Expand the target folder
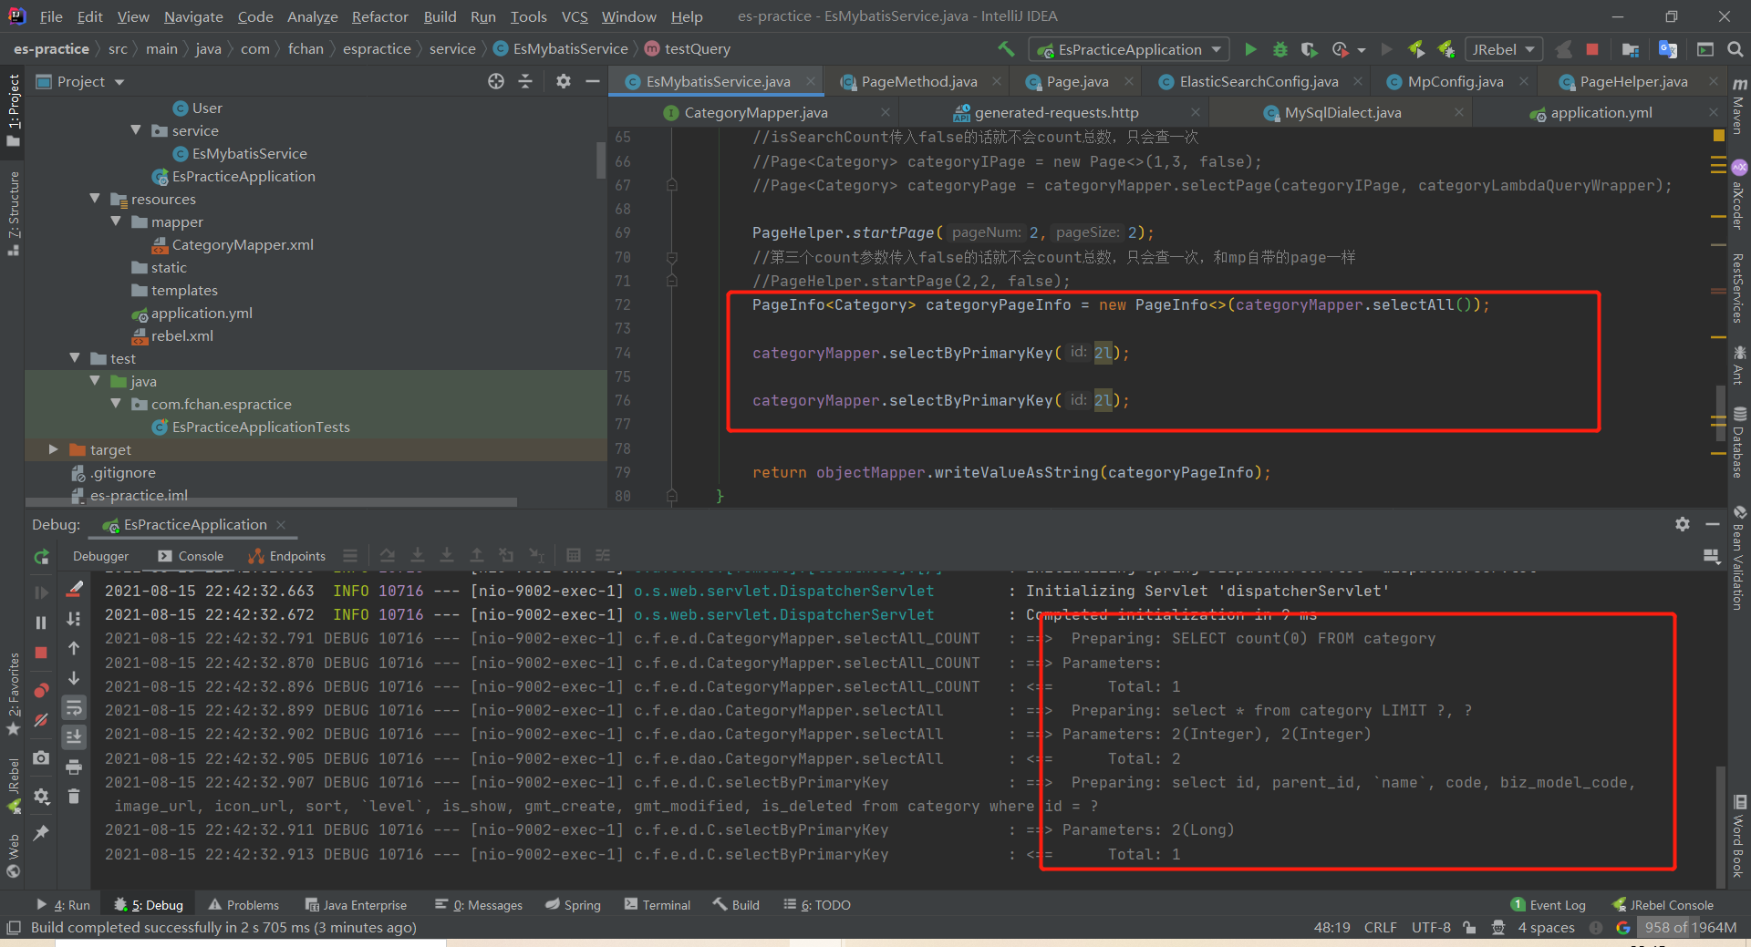 pyautogui.click(x=53, y=449)
